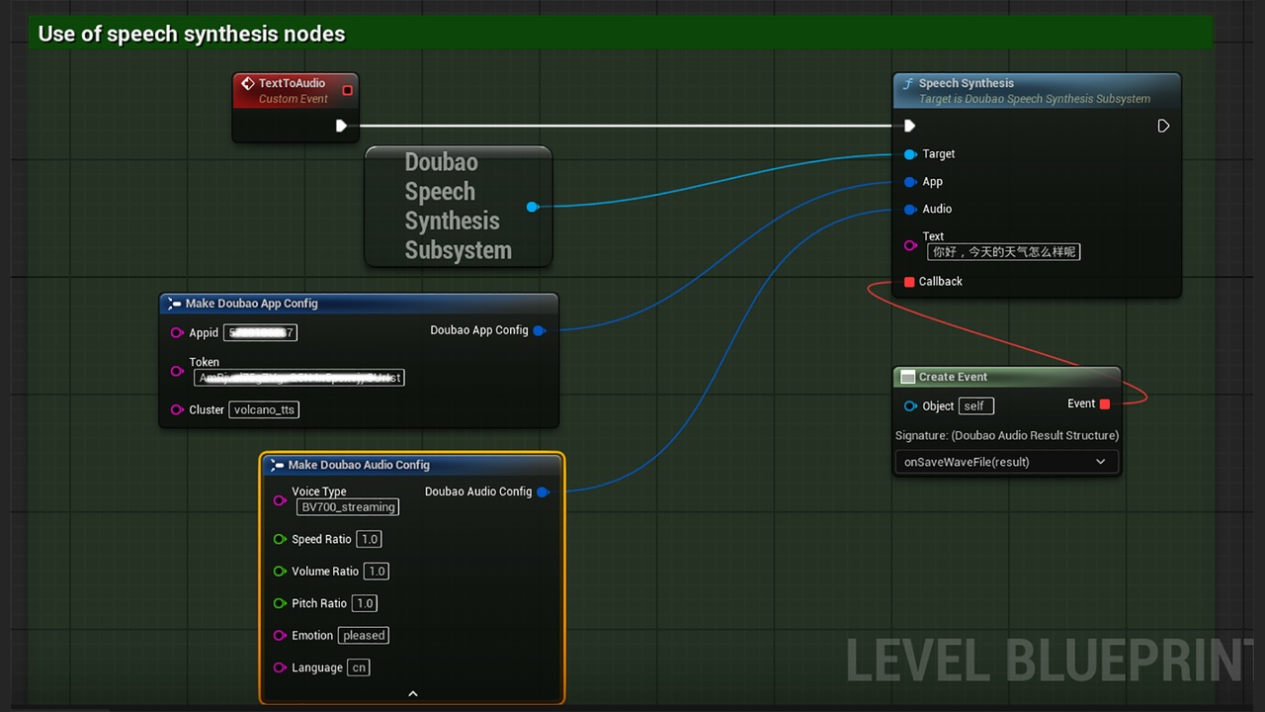Edit the Cluster field volcano_tts
This screenshot has height=712, width=1265.
[264, 409]
